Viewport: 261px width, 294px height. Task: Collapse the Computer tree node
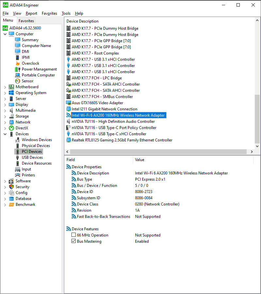5,34
